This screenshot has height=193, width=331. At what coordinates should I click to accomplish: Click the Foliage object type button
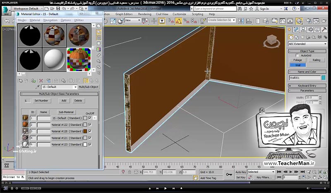coord(297,60)
